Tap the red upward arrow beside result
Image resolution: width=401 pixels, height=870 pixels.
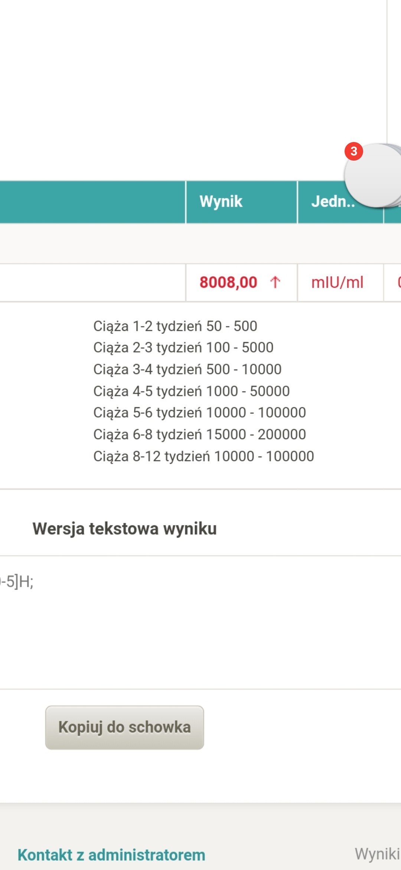click(x=275, y=282)
